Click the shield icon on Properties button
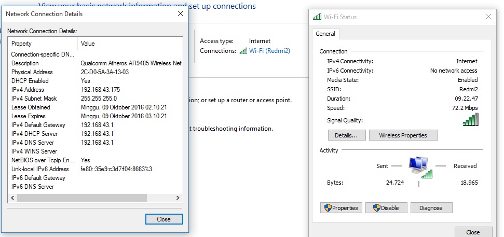This screenshot has width=504, height=237. [x=328, y=208]
